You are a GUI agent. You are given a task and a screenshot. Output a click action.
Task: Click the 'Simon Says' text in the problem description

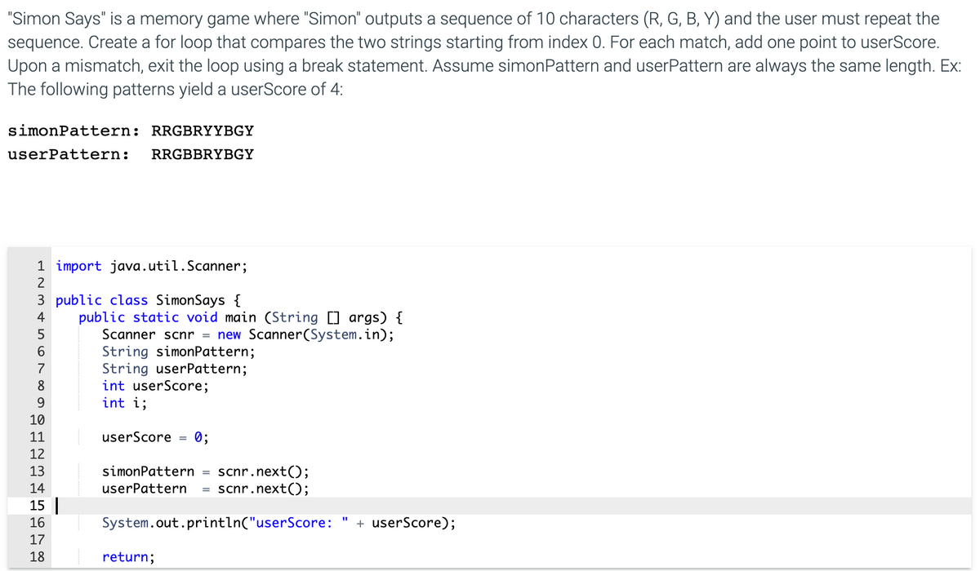point(47,18)
